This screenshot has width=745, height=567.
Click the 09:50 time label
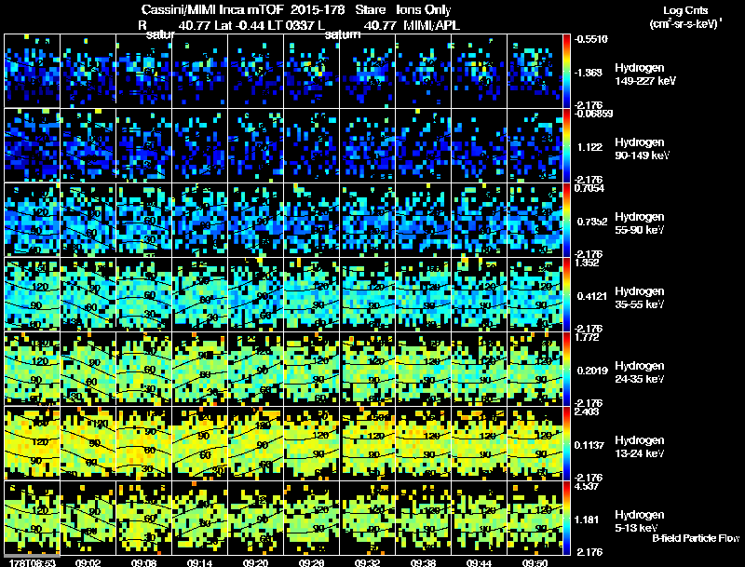[535, 562]
